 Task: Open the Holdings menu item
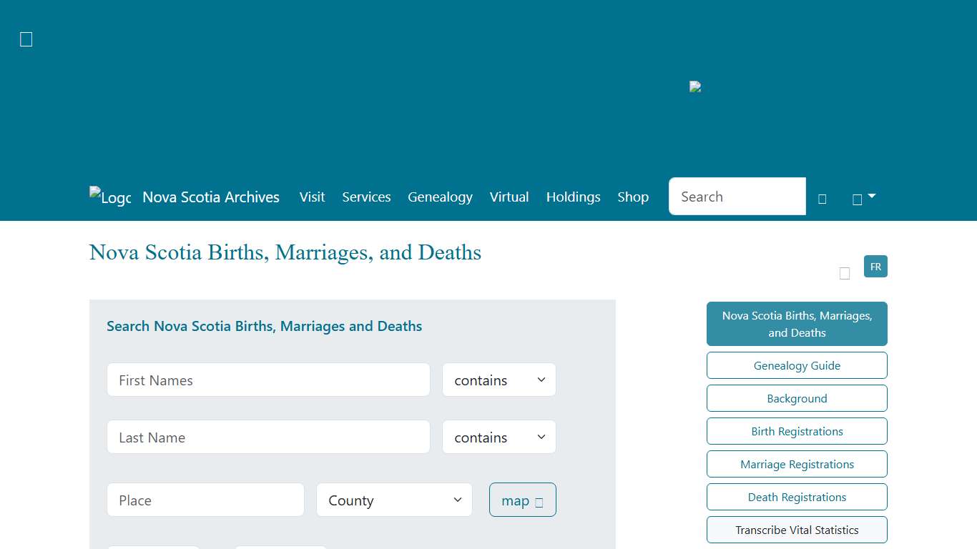coord(573,197)
